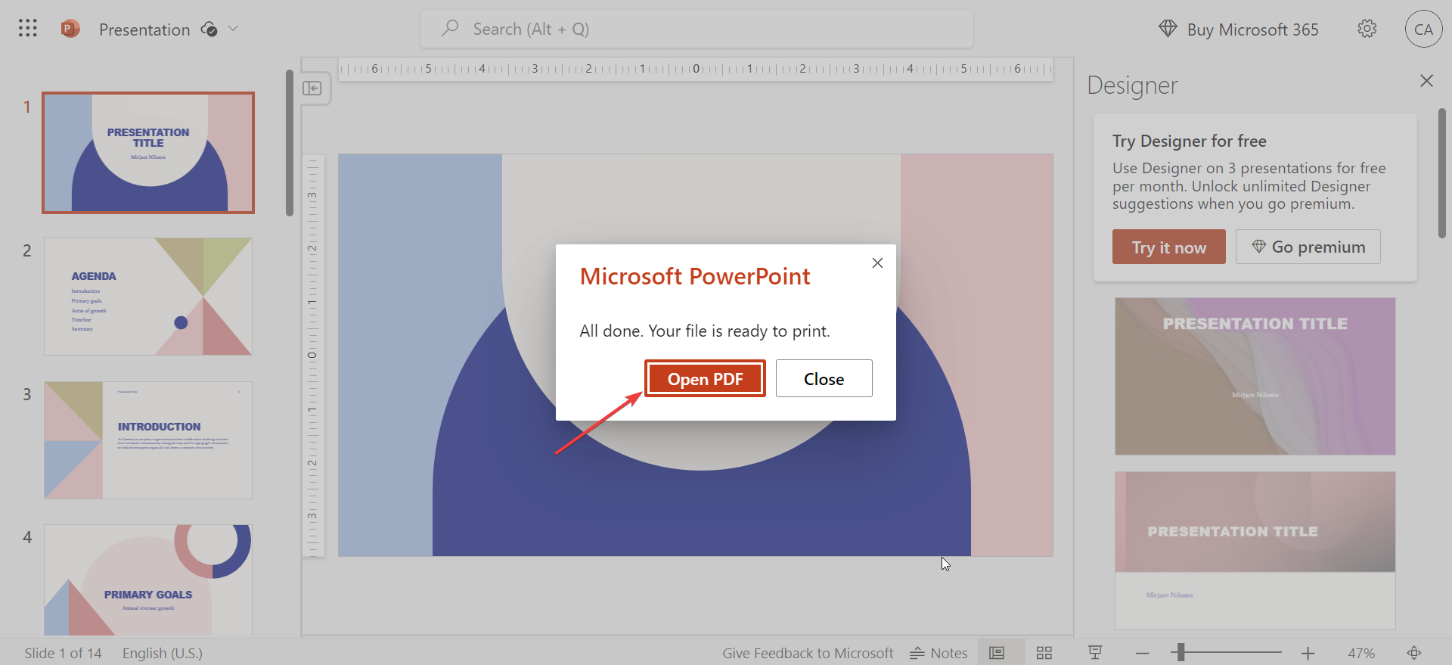Image resolution: width=1452 pixels, height=665 pixels.
Task: Toggle the Notes pane
Action: click(x=939, y=653)
